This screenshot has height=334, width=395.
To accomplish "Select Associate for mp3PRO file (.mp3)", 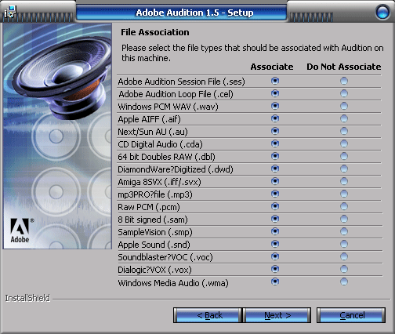I will pos(275,194).
